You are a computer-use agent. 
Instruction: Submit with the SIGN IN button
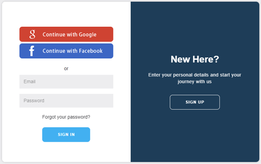point(66,135)
